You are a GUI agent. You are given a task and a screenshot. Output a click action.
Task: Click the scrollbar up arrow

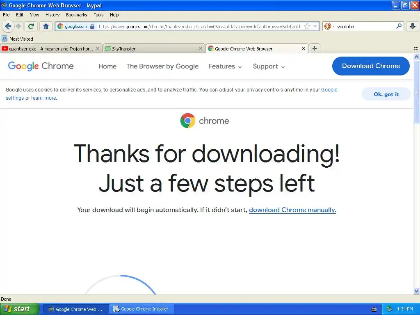(x=416, y=57)
